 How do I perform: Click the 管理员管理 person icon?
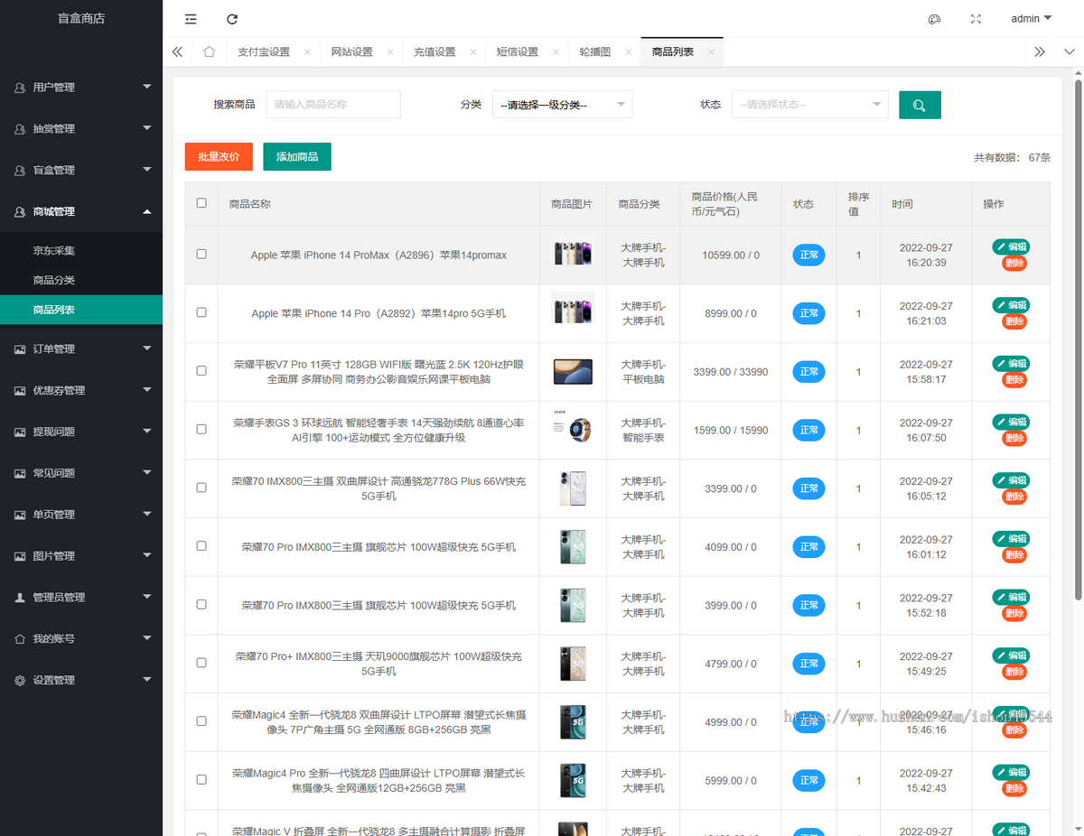pos(20,598)
